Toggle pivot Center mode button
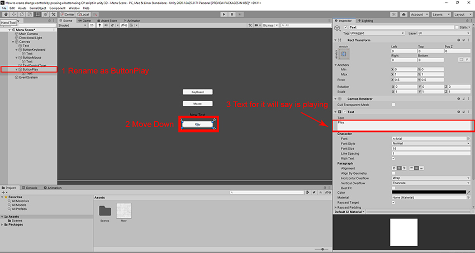 coord(68,14)
